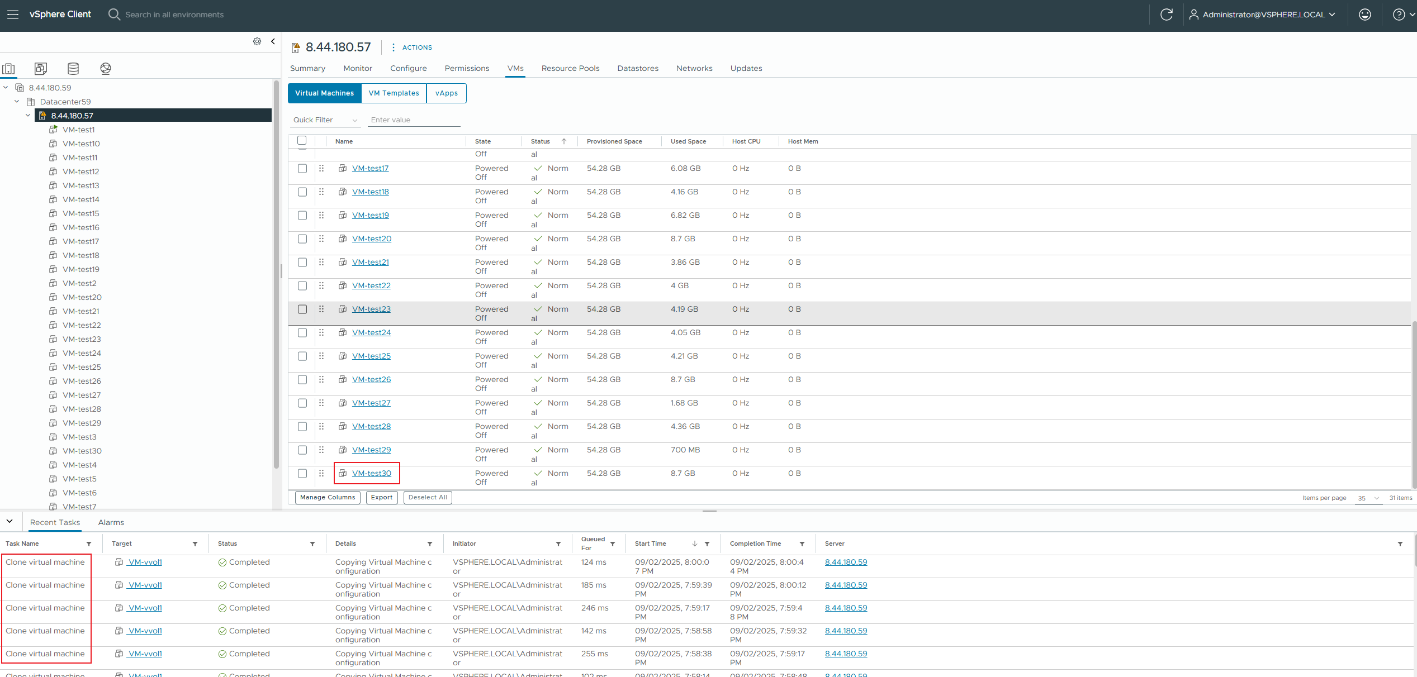Open the items per page dropdown
Image resolution: width=1417 pixels, height=677 pixels.
(x=1369, y=498)
